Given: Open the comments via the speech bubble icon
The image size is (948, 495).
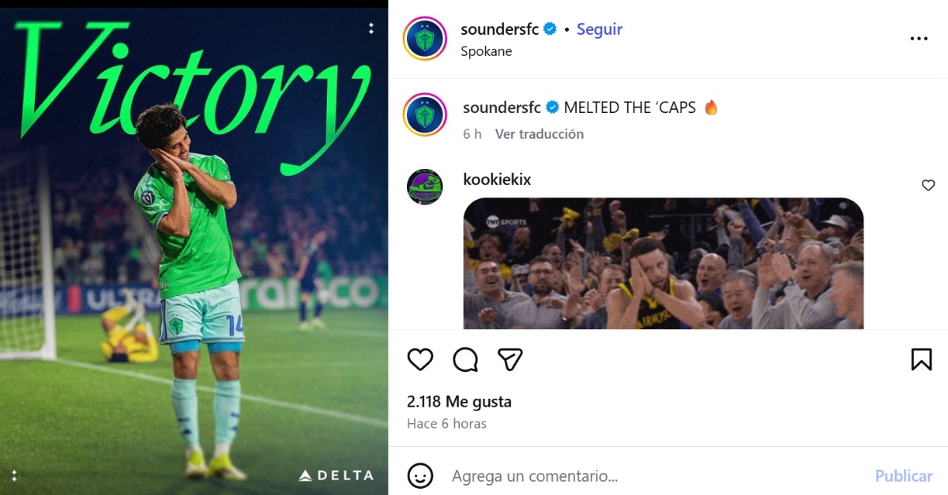Looking at the screenshot, I should (x=466, y=359).
